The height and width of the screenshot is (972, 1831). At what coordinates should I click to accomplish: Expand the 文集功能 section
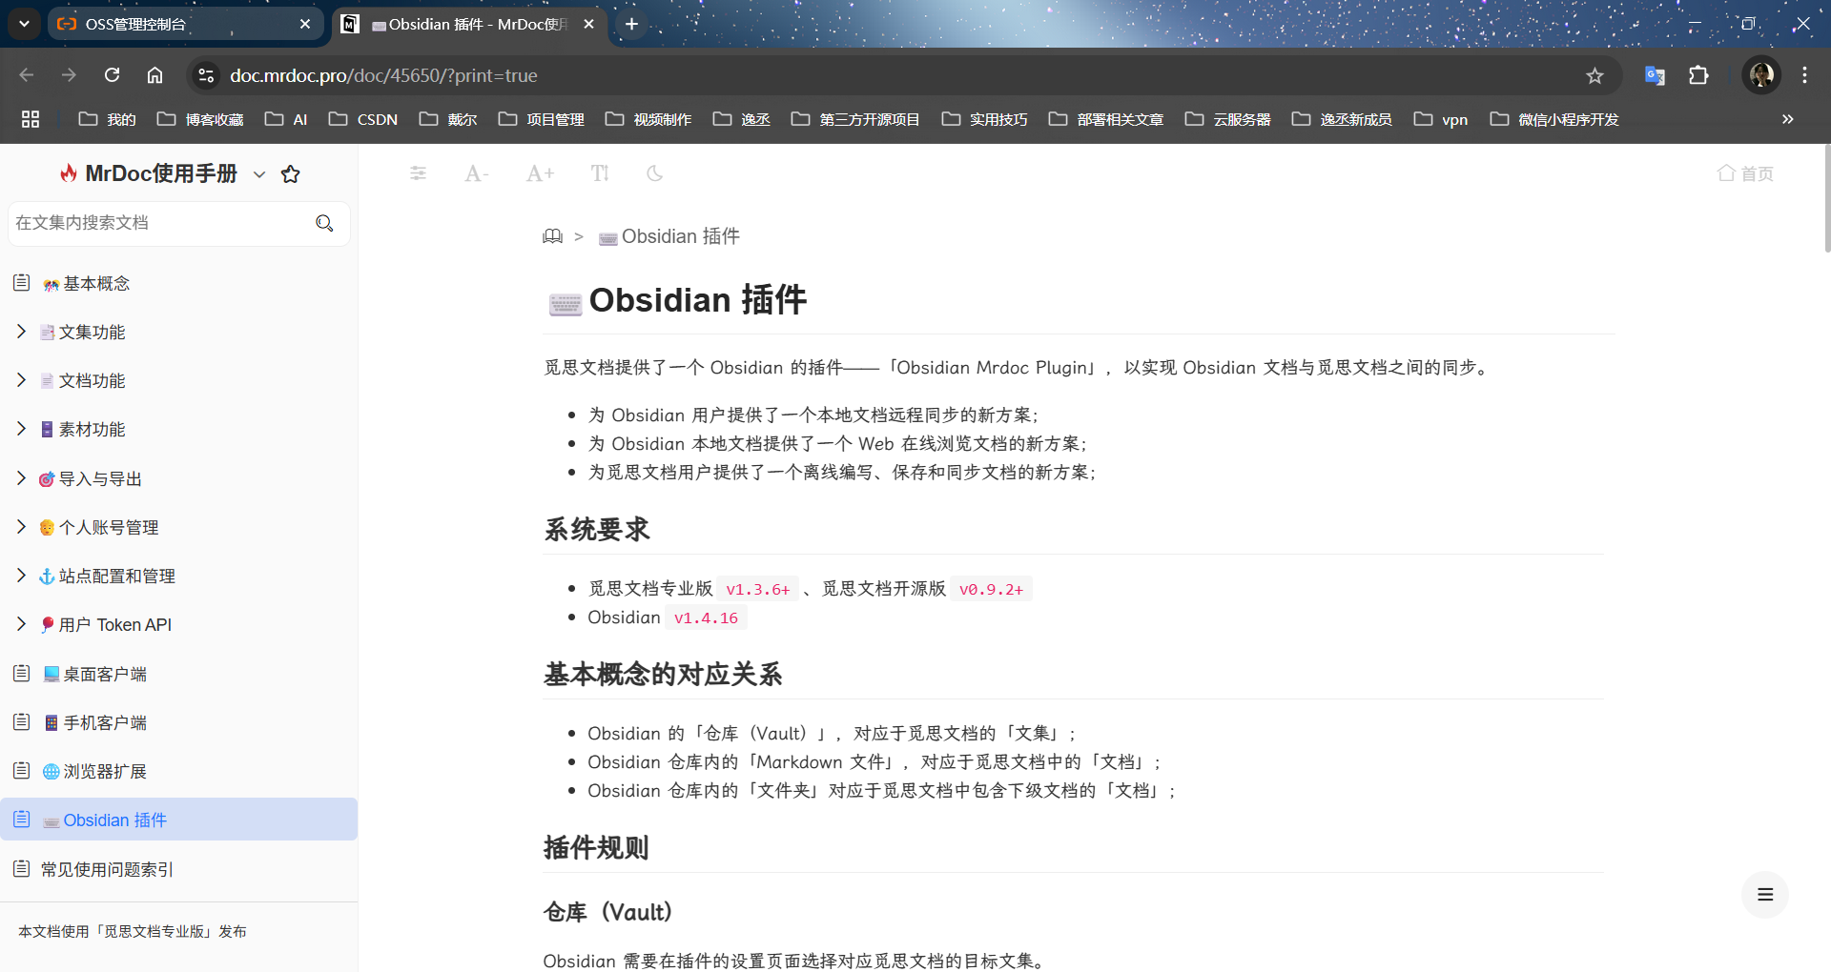[22, 332]
